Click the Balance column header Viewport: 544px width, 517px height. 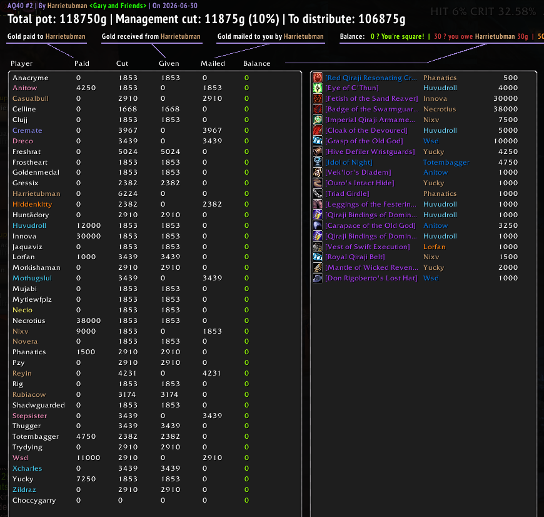257,64
